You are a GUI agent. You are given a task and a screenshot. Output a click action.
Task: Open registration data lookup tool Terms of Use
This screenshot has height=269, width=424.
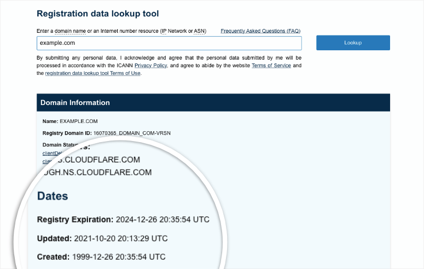[93, 73]
